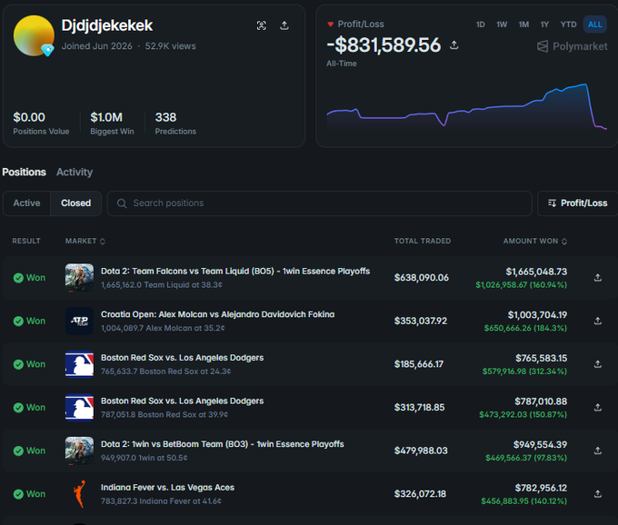Image resolution: width=618 pixels, height=525 pixels.
Task: Sort by the AMOUNT WON column
Action: [x=534, y=241]
